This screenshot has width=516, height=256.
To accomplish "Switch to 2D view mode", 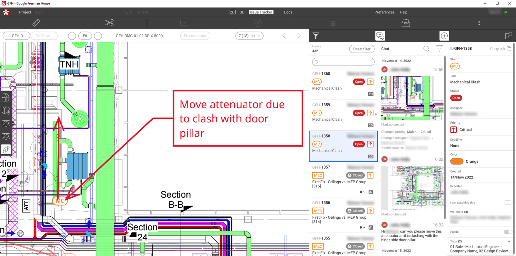I will coord(232,12).
